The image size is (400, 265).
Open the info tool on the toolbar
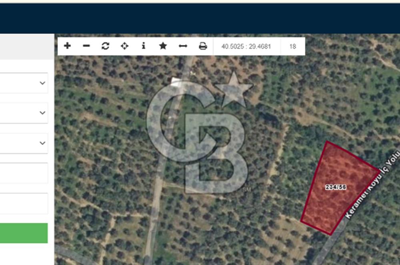(144, 46)
